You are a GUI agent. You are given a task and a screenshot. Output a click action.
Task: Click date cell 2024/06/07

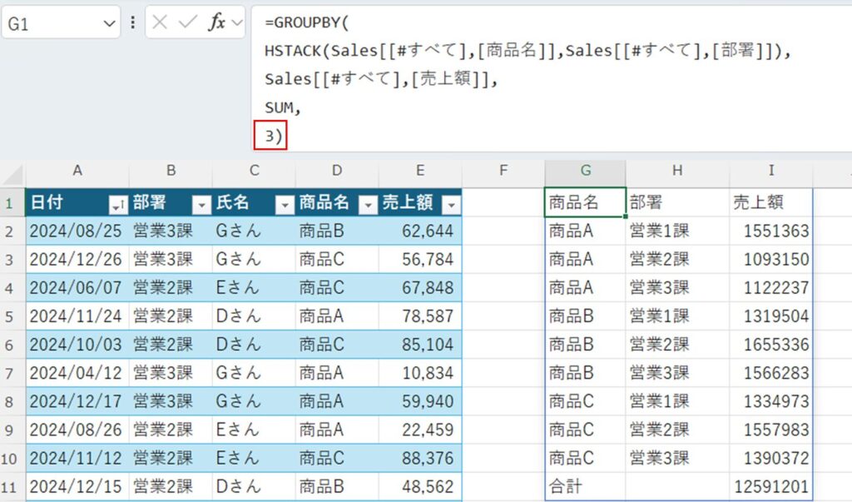point(77,288)
